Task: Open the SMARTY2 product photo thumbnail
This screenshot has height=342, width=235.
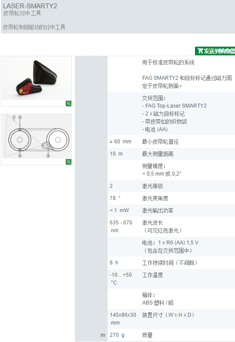Action: click(37, 78)
